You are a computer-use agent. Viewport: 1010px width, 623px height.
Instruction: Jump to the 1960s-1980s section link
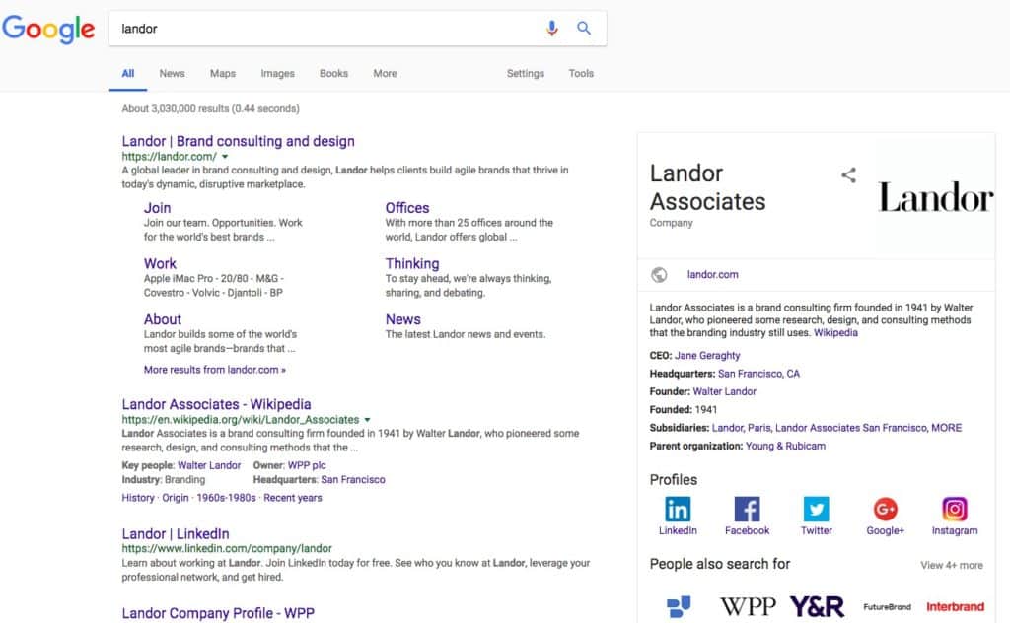point(226,498)
